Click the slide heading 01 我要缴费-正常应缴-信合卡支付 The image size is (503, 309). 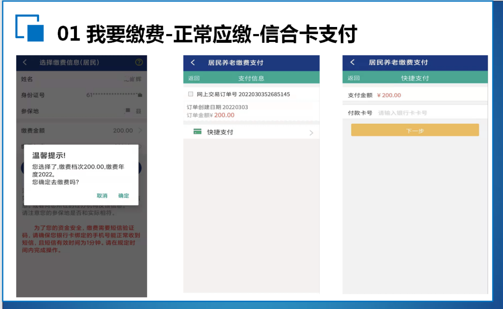tap(207, 34)
